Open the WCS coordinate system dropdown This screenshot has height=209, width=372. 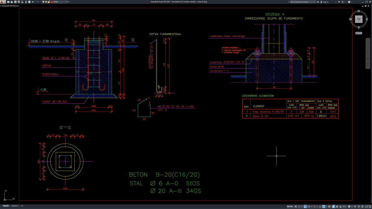click(x=359, y=33)
